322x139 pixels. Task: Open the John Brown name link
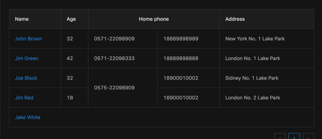[29, 39]
